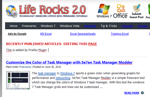Click the 'Posted on June 30, 2010' text

[47, 67]
